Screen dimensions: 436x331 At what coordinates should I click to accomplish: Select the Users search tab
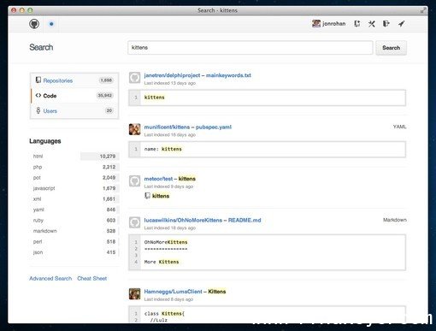[x=74, y=110]
